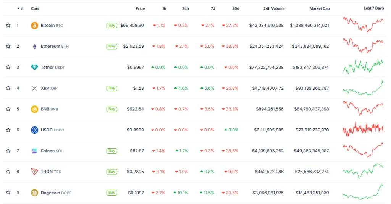Sort by the Price column header
391x204 pixels.
[140, 8]
